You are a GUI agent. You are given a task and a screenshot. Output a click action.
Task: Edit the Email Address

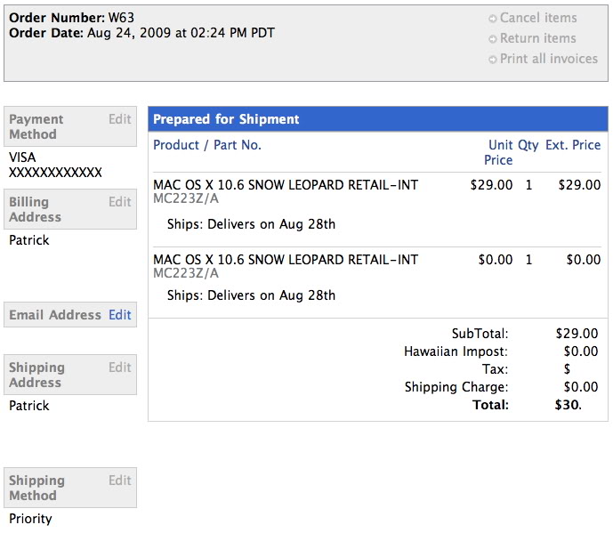pos(120,315)
